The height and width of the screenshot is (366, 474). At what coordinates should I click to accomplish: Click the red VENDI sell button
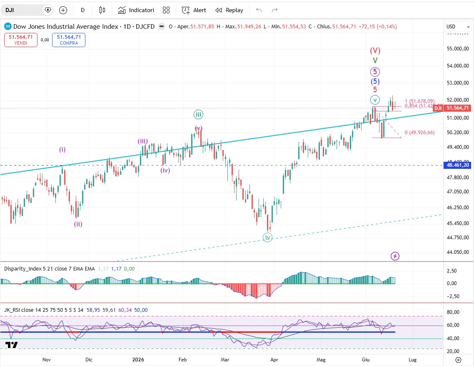(x=20, y=40)
